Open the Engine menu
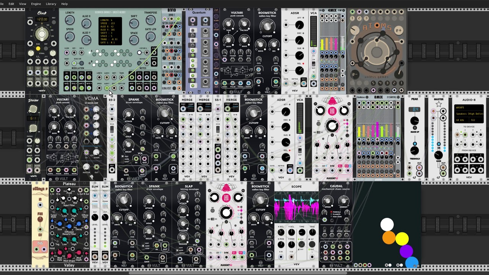 [x=36, y=4]
